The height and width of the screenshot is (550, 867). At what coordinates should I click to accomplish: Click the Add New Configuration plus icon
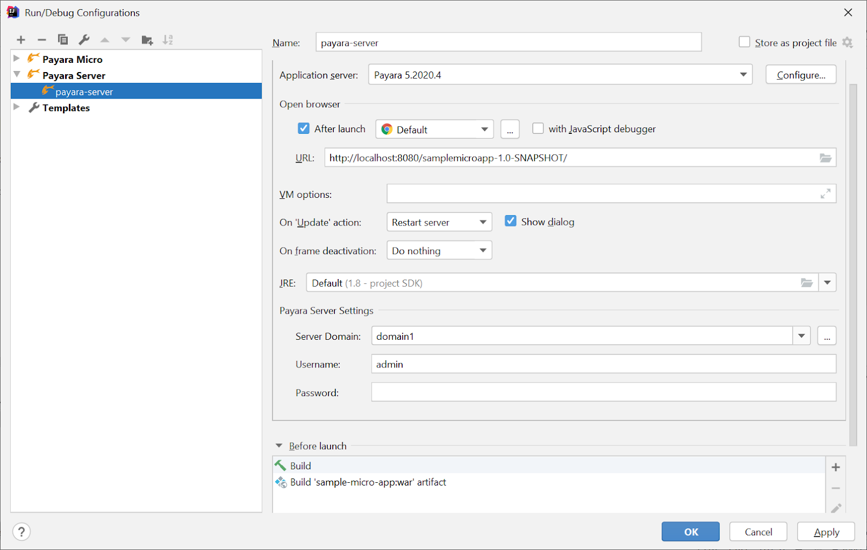21,40
